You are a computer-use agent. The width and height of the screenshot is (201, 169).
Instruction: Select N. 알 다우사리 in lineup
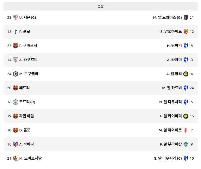click(171, 102)
